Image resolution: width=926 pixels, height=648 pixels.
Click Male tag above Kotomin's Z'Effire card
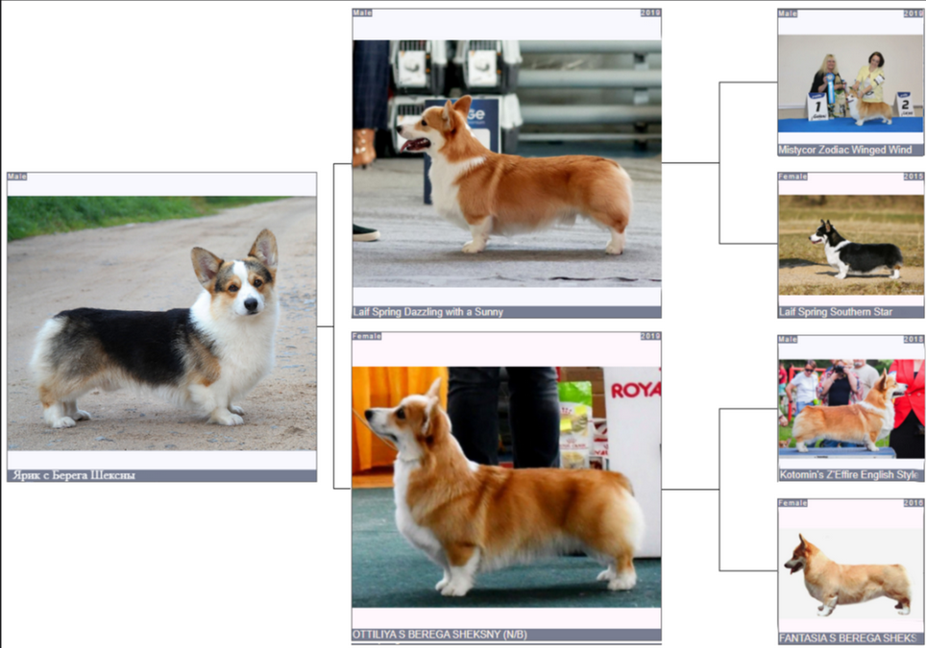[x=788, y=339]
